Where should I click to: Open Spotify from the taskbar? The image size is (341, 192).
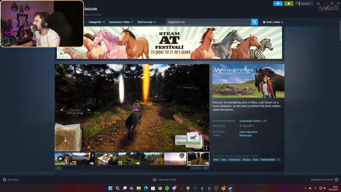click(x=167, y=188)
